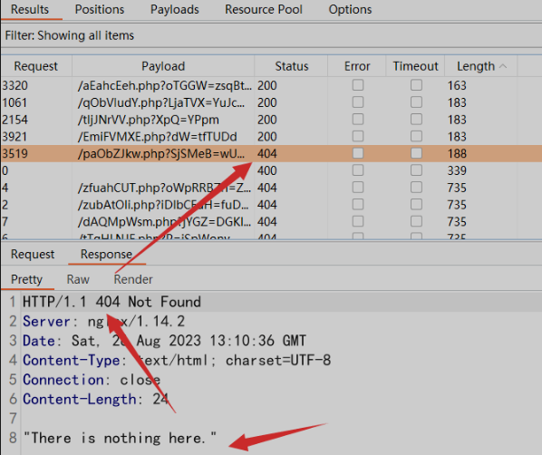Toggle Timeout checkbox for request 1061
Image resolution: width=542 pixels, height=455 pixels.
(416, 102)
